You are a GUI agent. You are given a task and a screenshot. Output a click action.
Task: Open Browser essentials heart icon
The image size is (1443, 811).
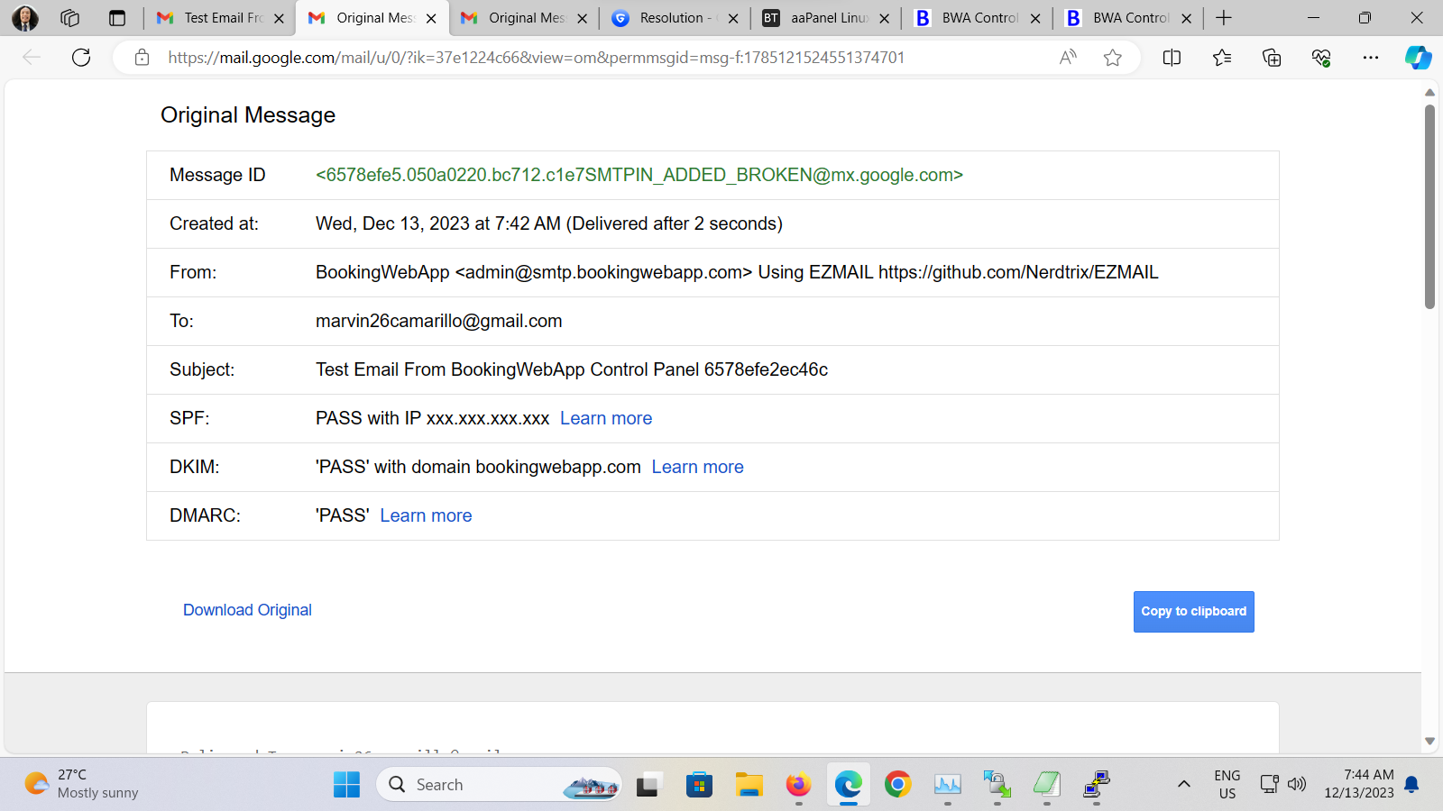(x=1321, y=58)
